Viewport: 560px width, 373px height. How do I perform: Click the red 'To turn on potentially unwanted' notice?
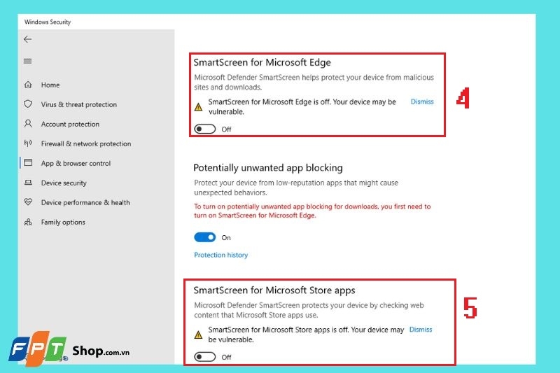[312, 211]
